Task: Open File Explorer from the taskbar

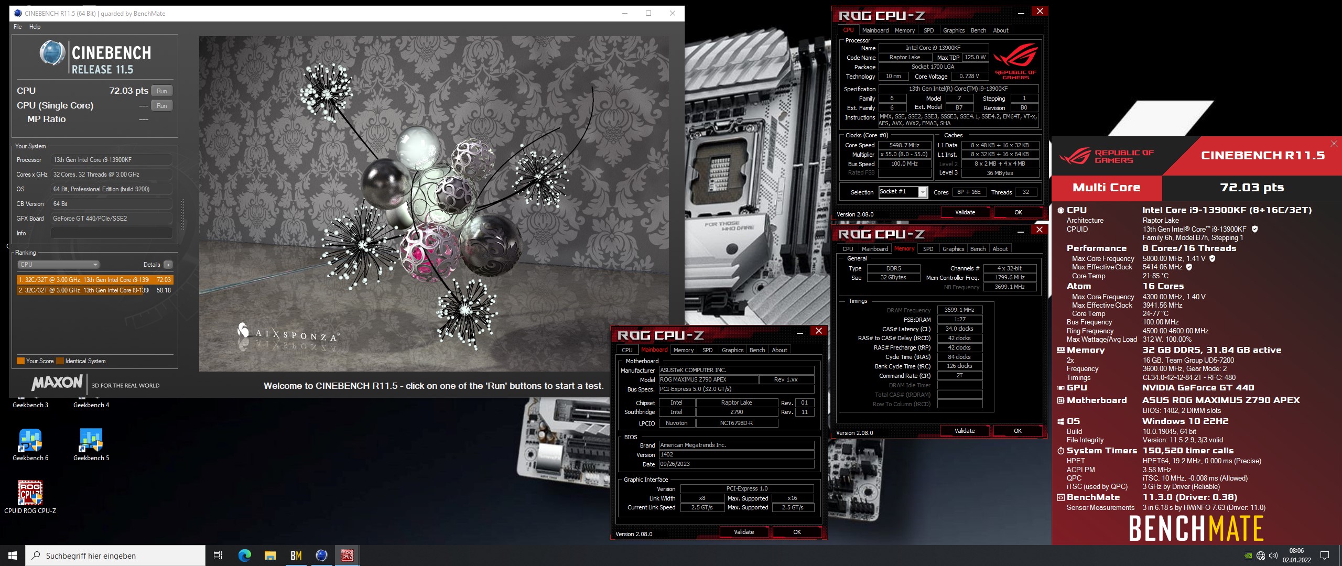Action: click(270, 556)
